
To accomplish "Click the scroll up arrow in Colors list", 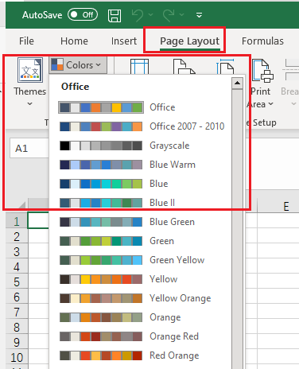I will (x=237, y=84).
